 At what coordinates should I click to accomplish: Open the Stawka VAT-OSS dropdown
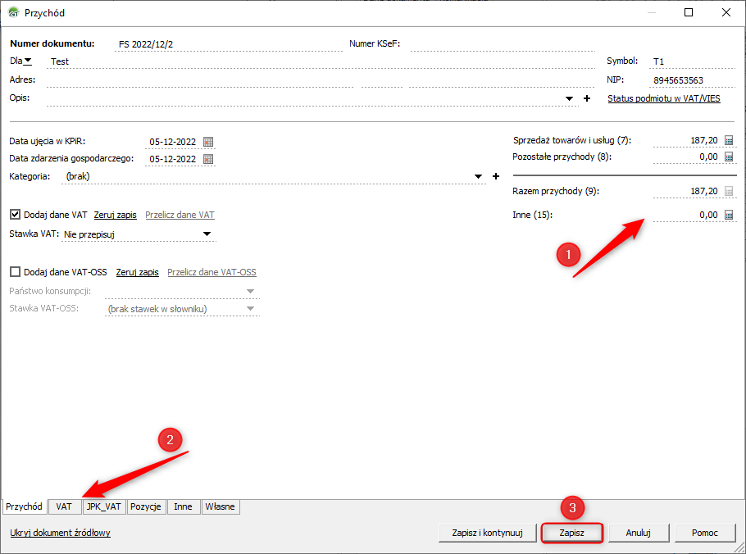(x=250, y=309)
